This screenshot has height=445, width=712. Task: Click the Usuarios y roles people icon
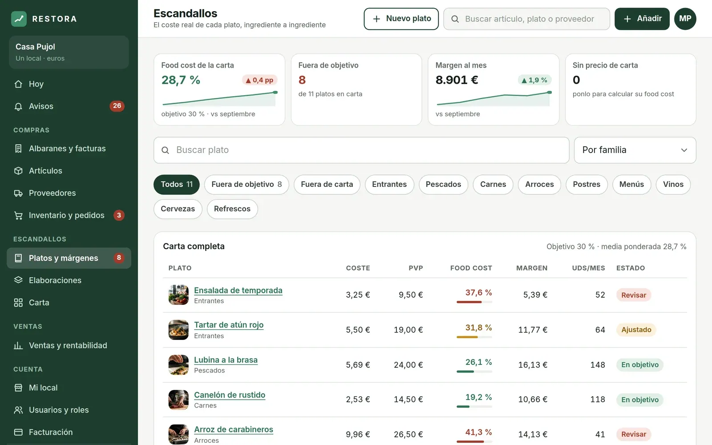tap(18, 410)
